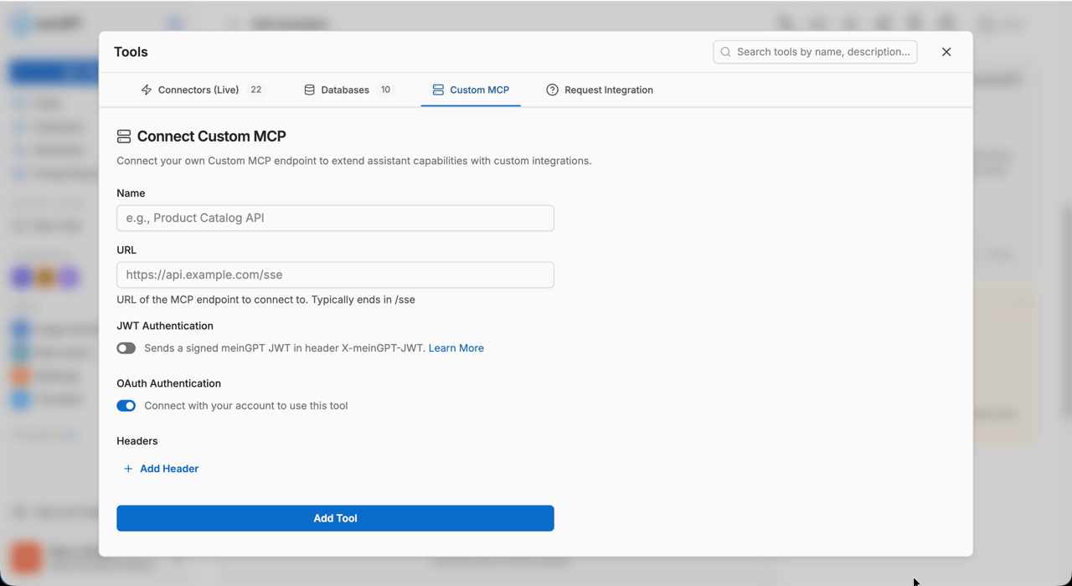Click the Connectors lightning bolt icon
Image resolution: width=1072 pixels, height=586 pixels.
point(147,90)
